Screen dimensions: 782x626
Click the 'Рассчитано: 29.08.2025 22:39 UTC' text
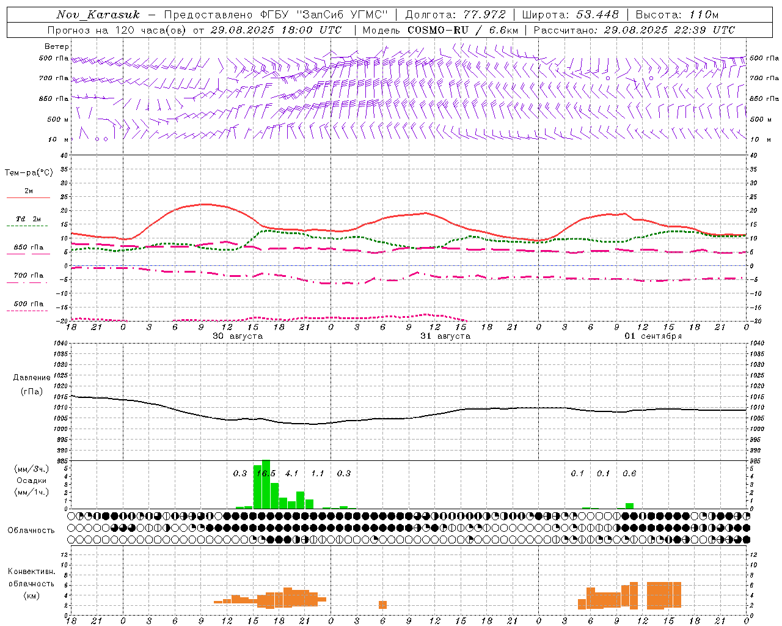tap(634, 30)
